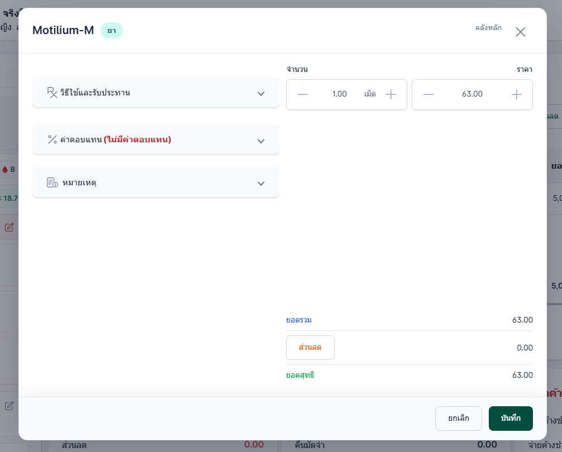Image resolution: width=562 pixels, height=452 pixels.
Task: Click the Motilium-M title
Action: 63,30
